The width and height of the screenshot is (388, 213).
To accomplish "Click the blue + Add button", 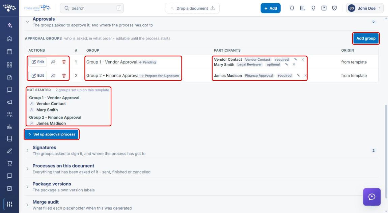I will 271,8.
